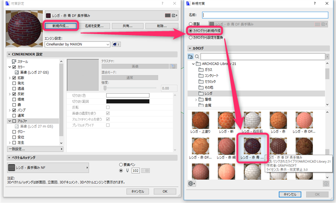Open the material name dropdown at top
The height and width of the screenshot is (203, 336).
112,15
